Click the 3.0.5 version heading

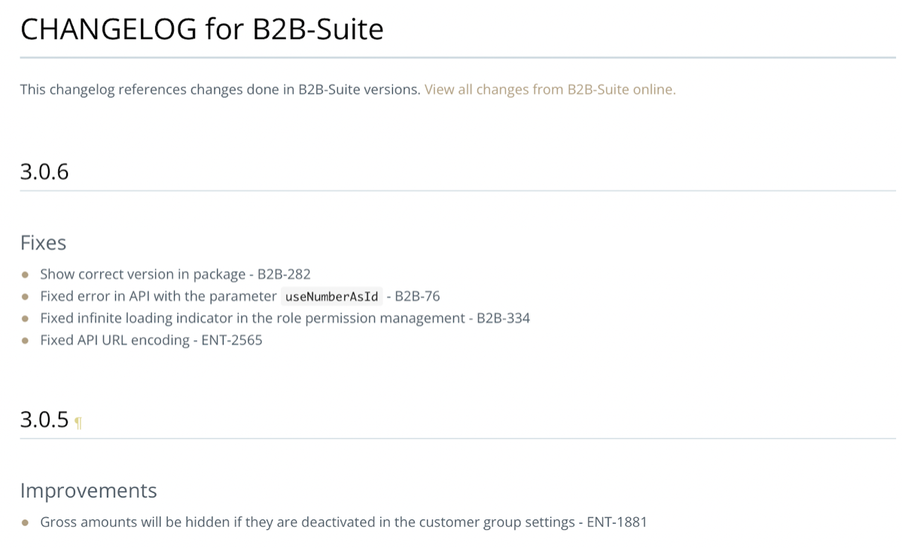(44, 420)
